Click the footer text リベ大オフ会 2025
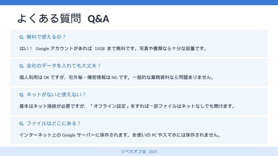The height and width of the screenshot is (156, 278). coord(139,152)
